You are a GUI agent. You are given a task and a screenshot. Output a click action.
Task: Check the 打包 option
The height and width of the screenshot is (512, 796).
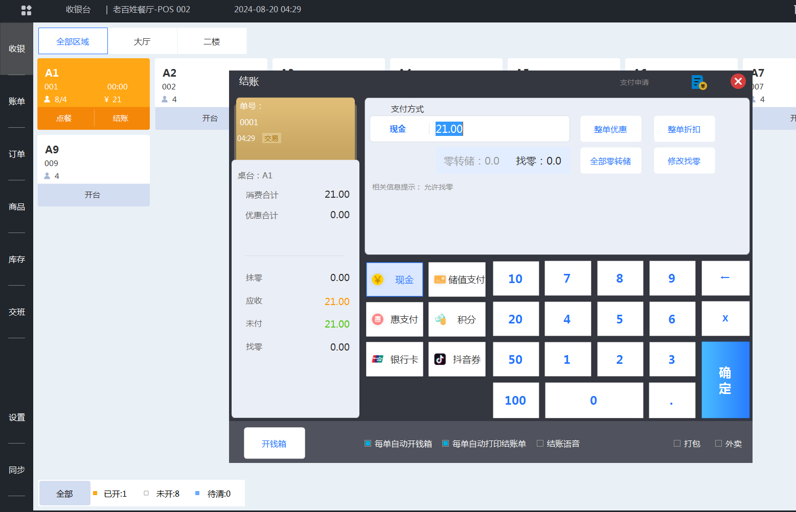point(677,444)
